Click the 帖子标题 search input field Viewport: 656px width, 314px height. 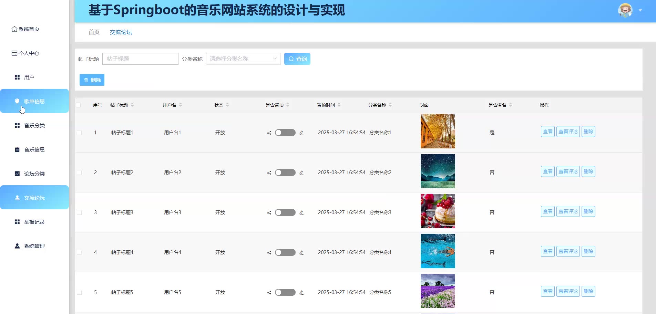pyautogui.click(x=140, y=59)
